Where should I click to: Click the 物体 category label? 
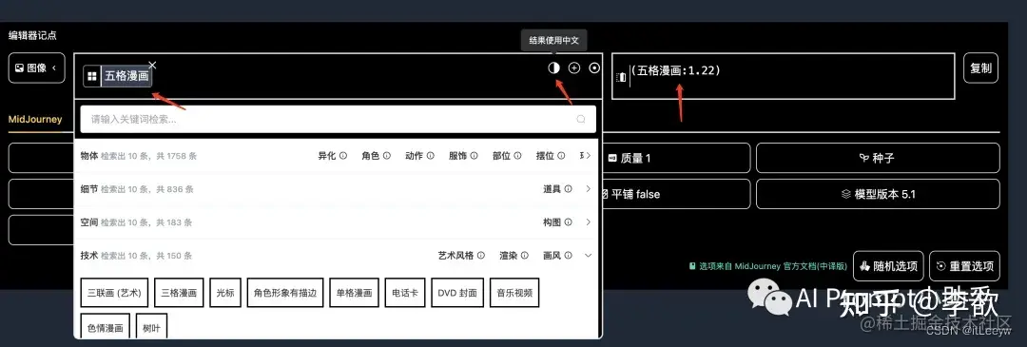click(89, 156)
